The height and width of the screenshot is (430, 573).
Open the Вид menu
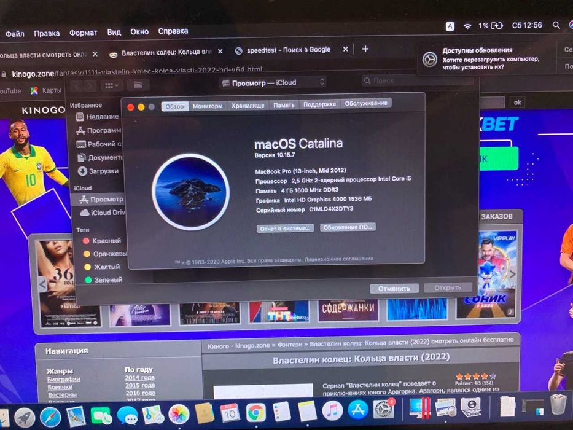pyautogui.click(x=114, y=32)
